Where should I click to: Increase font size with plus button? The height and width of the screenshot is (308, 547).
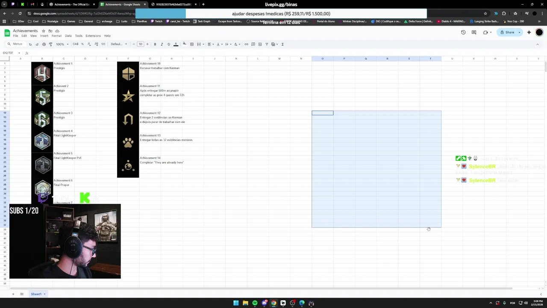pos(147,44)
